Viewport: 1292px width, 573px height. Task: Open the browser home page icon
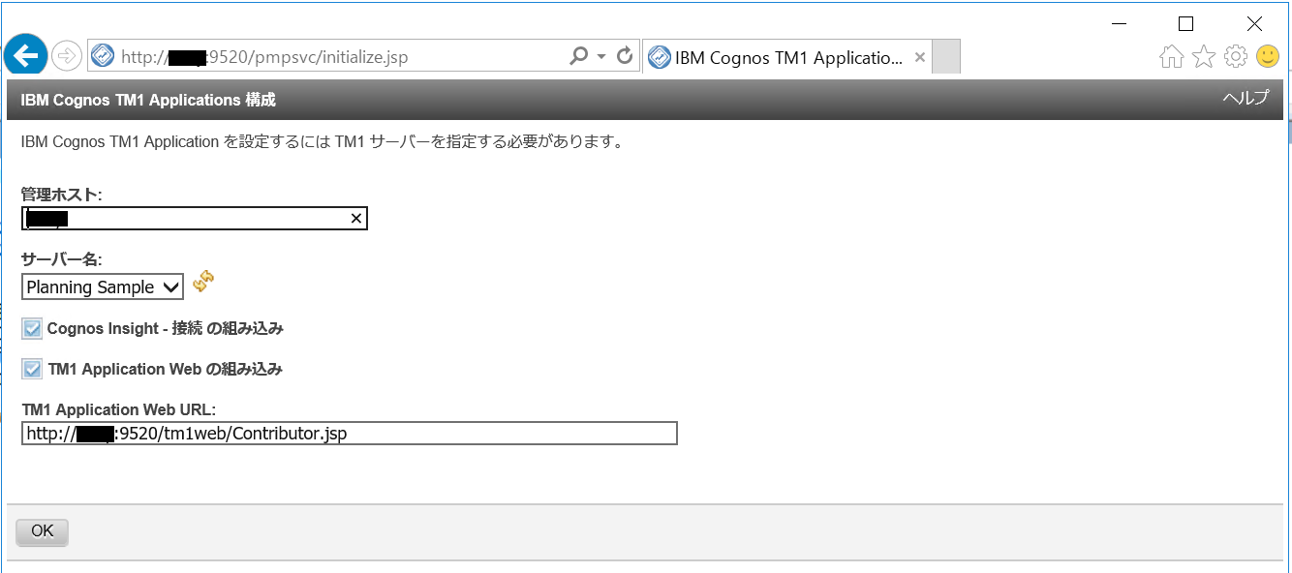pyautogui.click(x=1172, y=57)
